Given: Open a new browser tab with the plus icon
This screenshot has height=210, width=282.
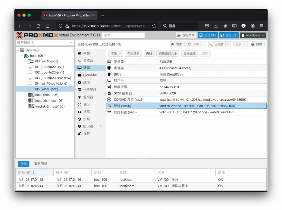Looking at the screenshot, I should [x=103, y=15].
